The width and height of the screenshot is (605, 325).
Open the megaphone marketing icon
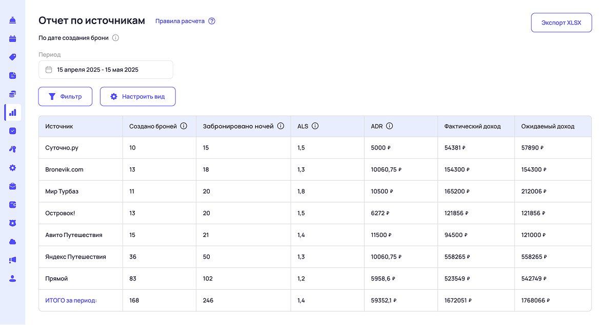tap(12, 260)
